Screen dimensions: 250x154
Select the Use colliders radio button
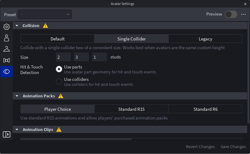click(59, 82)
